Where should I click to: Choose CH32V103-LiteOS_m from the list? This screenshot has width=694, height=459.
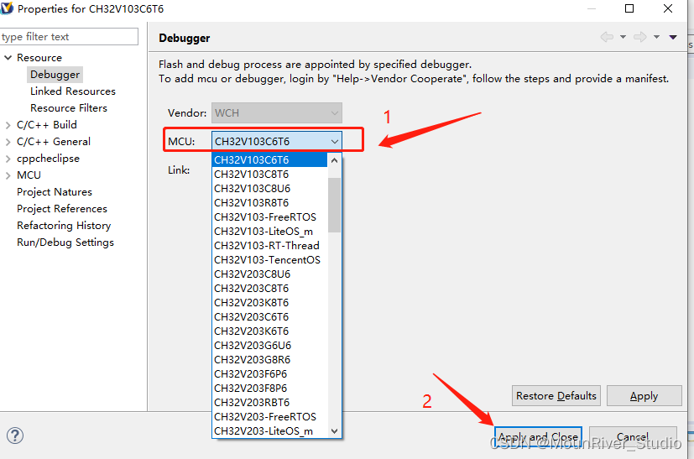click(270, 232)
